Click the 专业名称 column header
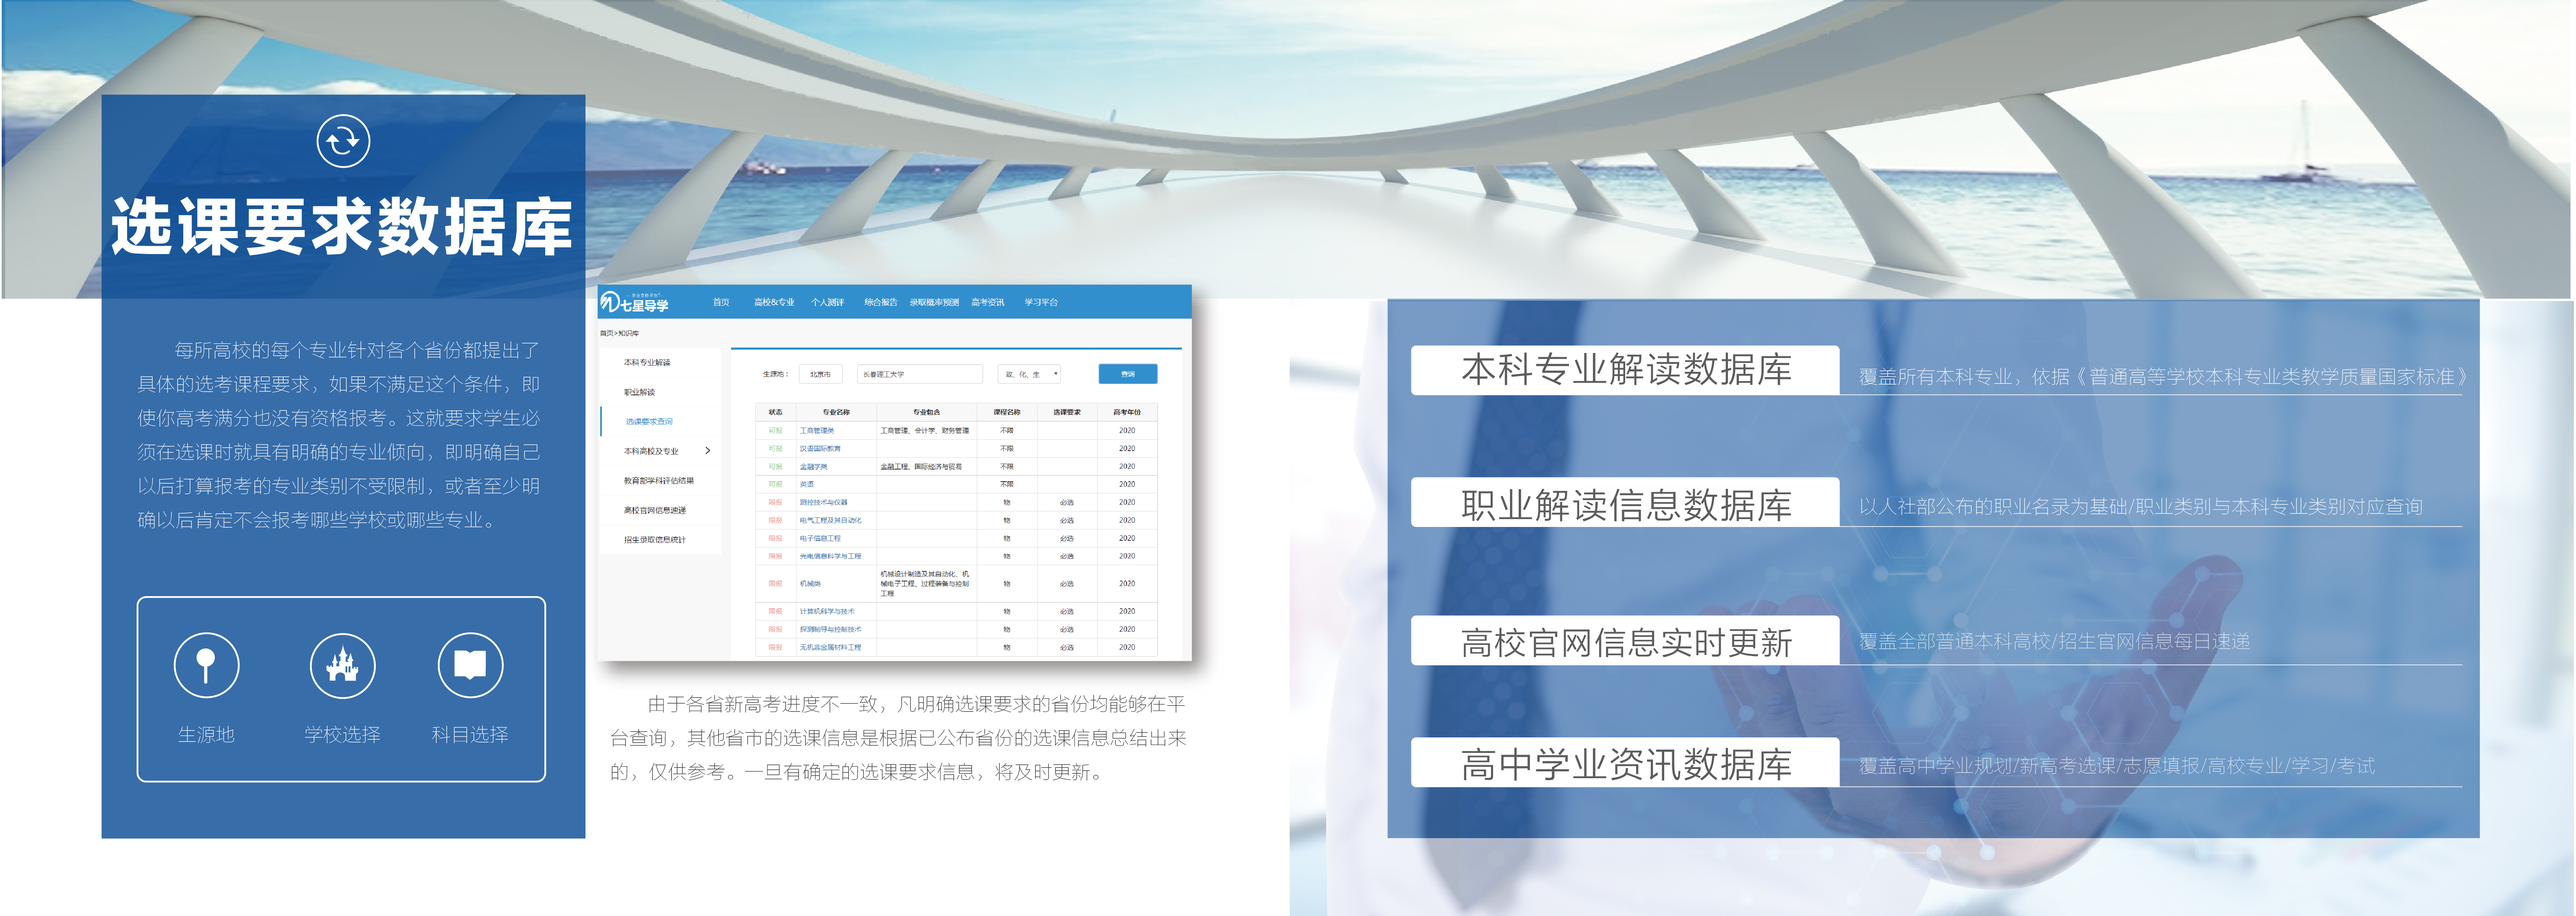2576x916 pixels. pos(836,412)
